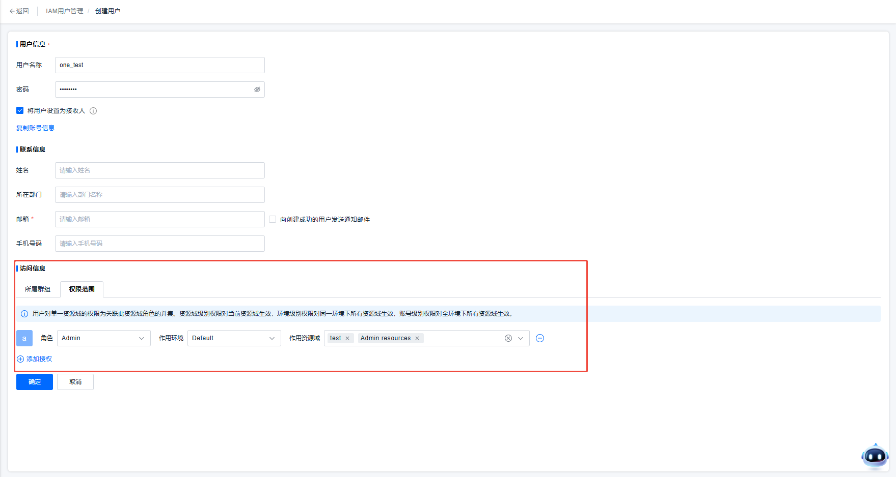Click the 邮箱 email input field
The height and width of the screenshot is (477, 896).
pos(159,219)
